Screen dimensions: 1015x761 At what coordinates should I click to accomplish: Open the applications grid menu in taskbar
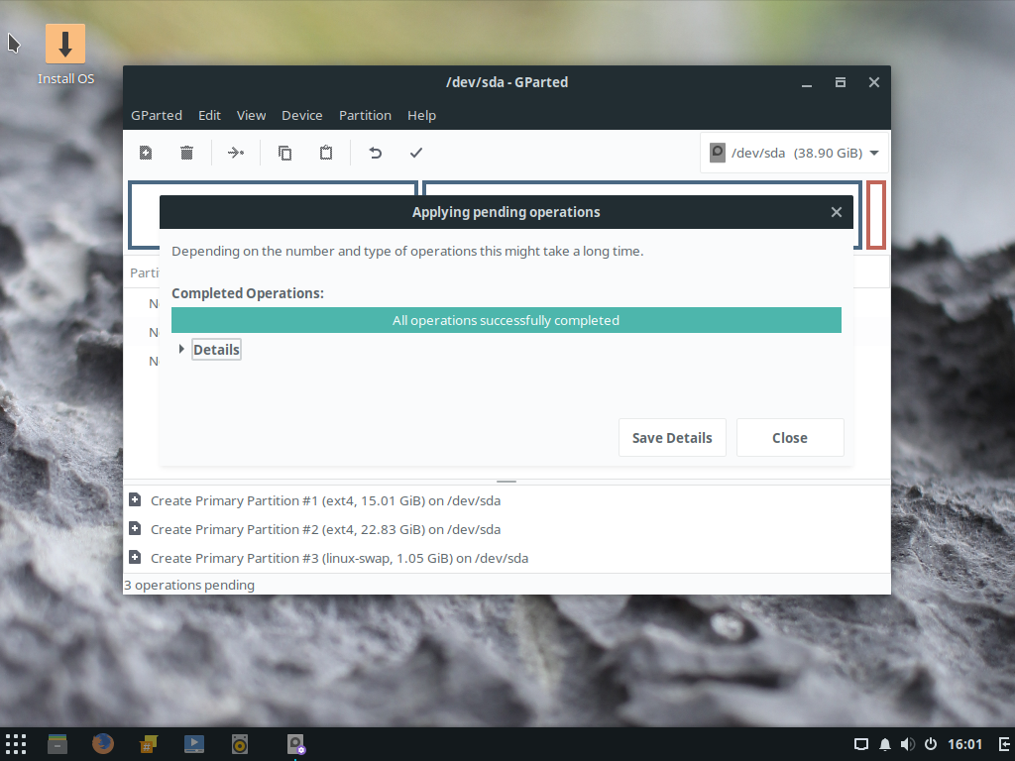16,744
